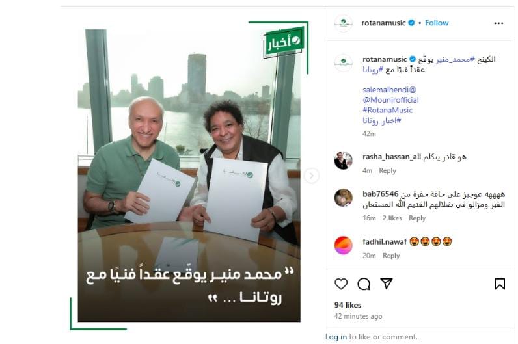Open rotanamusic profile picture in header
This screenshot has width=518, height=344.
(x=343, y=23)
